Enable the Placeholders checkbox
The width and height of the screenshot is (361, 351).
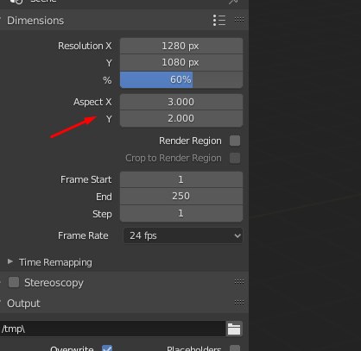[x=235, y=348]
